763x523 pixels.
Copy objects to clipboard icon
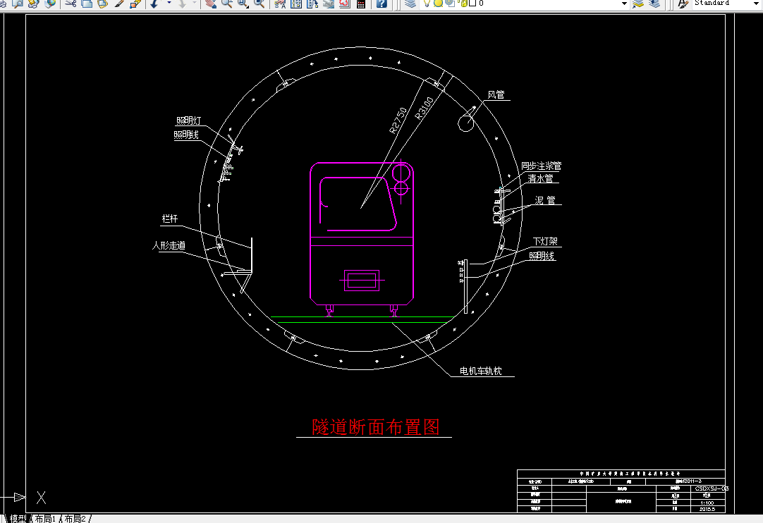87,4
